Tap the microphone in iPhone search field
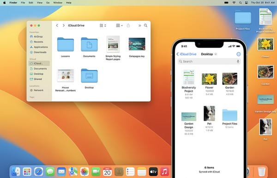Image resolution: width=277 pixels, height=178 pixels. (x=238, y=61)
